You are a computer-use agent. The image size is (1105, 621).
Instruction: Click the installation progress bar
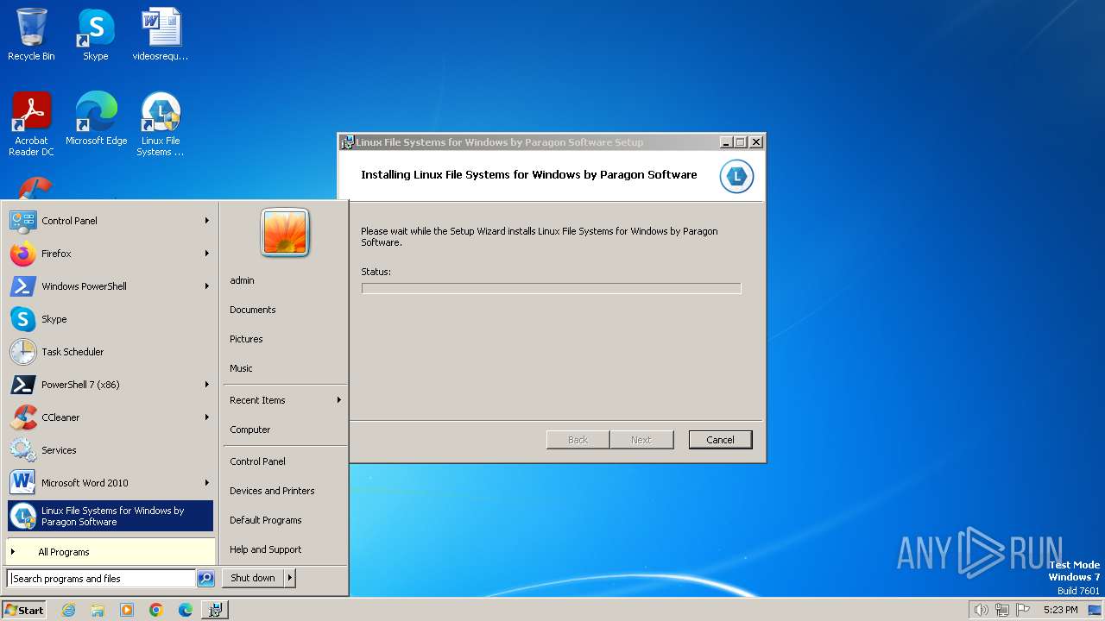pyautogui.click(x=551, y=288)
